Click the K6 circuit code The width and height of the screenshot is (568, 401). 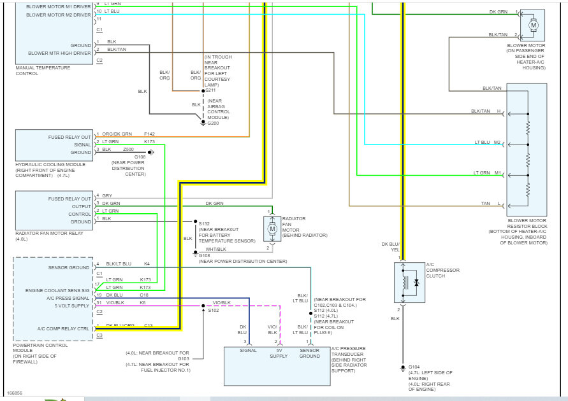click(143, 302)
